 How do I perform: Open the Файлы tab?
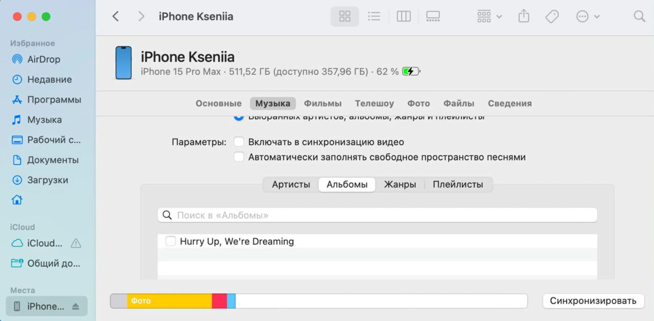pyautogui.click(x=459, y=103)
